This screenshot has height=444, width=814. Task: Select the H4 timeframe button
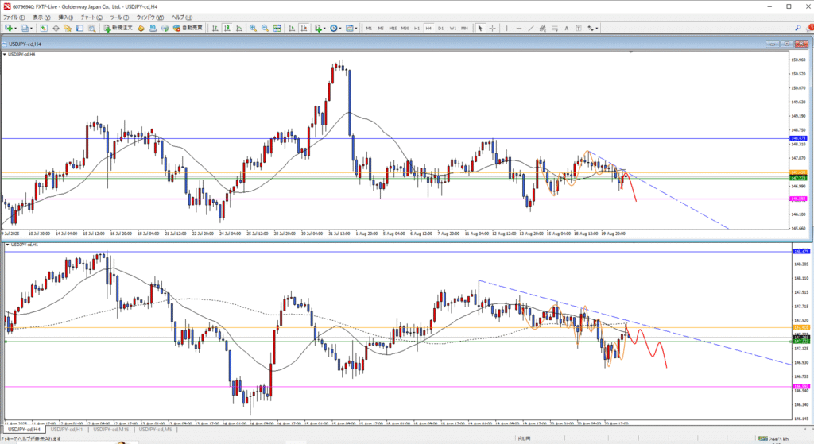[x=428, y=28]
